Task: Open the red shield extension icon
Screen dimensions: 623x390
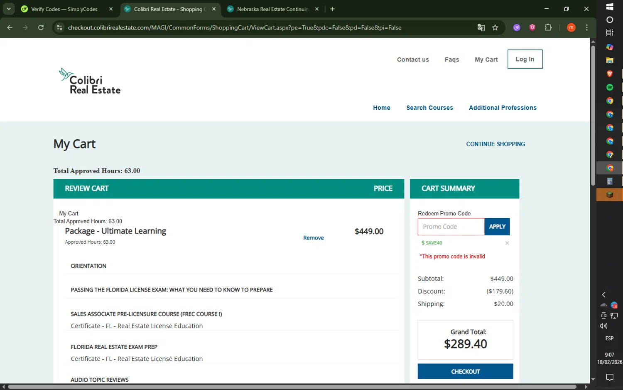Action: pos(532,27)
